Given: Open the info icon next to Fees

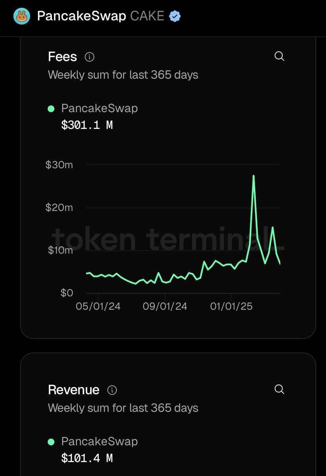Looking at the screenshot, I should 90,57.
